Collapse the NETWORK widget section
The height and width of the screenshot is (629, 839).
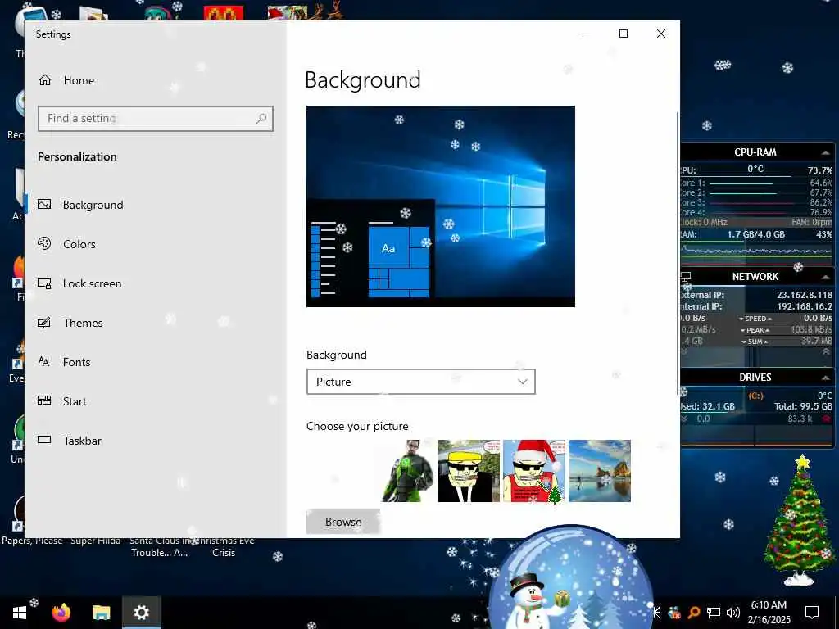[826, 277]
